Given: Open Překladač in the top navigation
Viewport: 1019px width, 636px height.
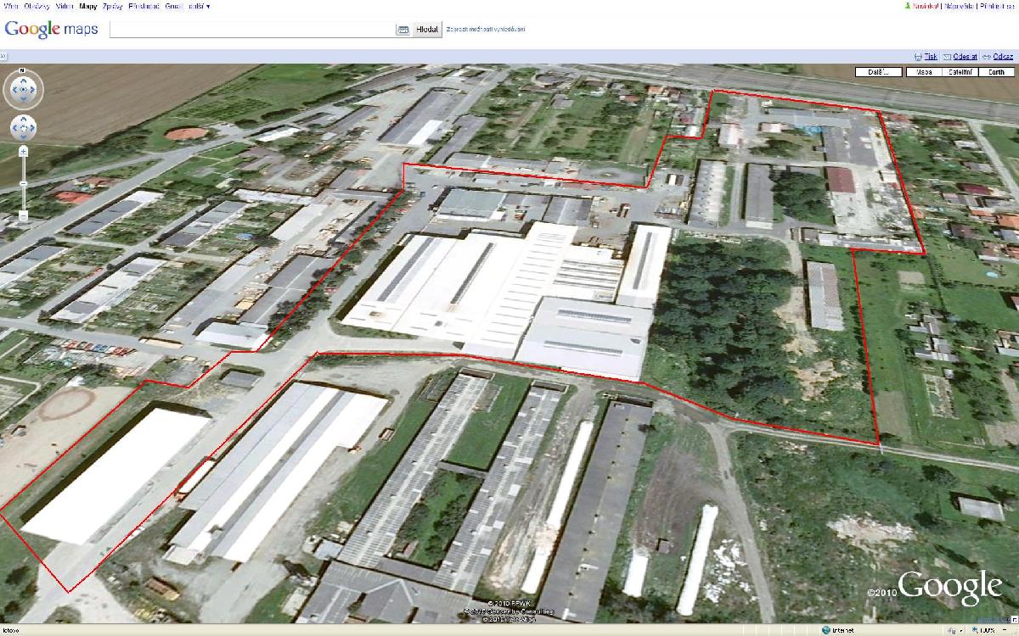Looking at the screenshot, I should (x=144, y=6).
